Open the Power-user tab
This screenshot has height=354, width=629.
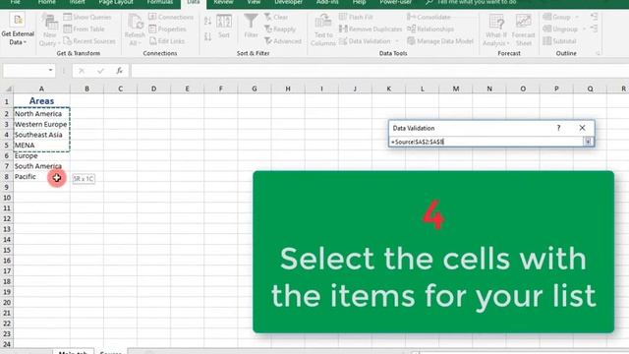pos(395,2)
